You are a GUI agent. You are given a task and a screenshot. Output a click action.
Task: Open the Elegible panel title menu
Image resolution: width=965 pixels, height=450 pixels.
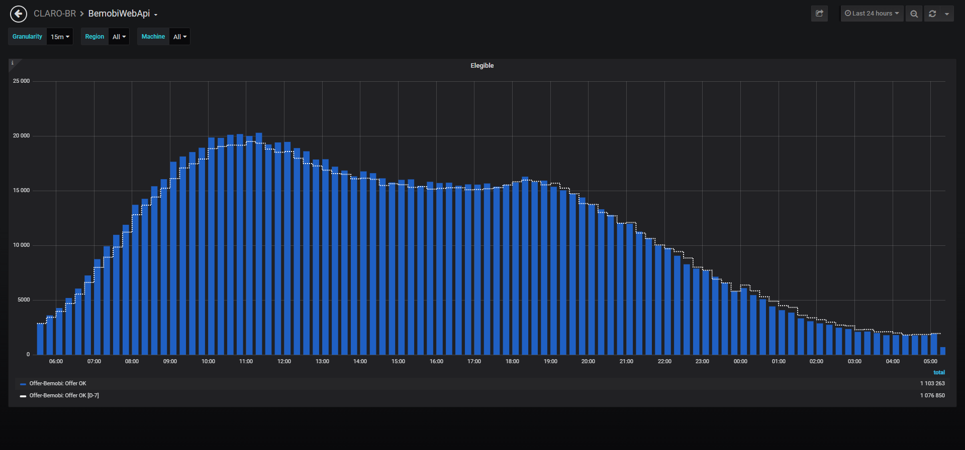[482, 66]
